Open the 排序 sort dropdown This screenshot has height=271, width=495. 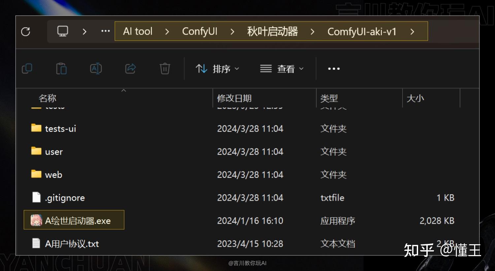(x=218, y=68)
